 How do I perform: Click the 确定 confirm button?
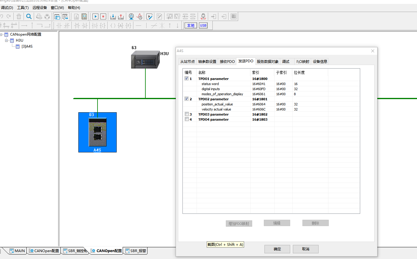tap(277, 249)
